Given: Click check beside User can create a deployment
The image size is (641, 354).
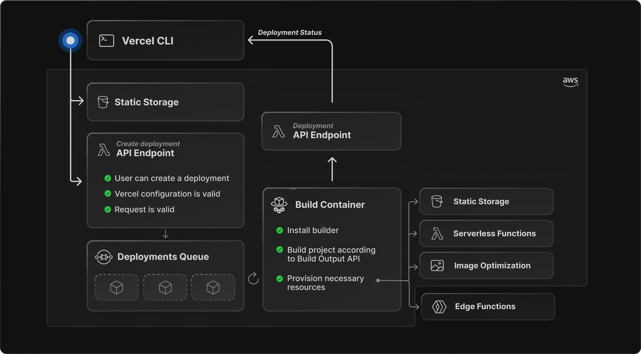Looking at the screenshot, I should (108, 178).
